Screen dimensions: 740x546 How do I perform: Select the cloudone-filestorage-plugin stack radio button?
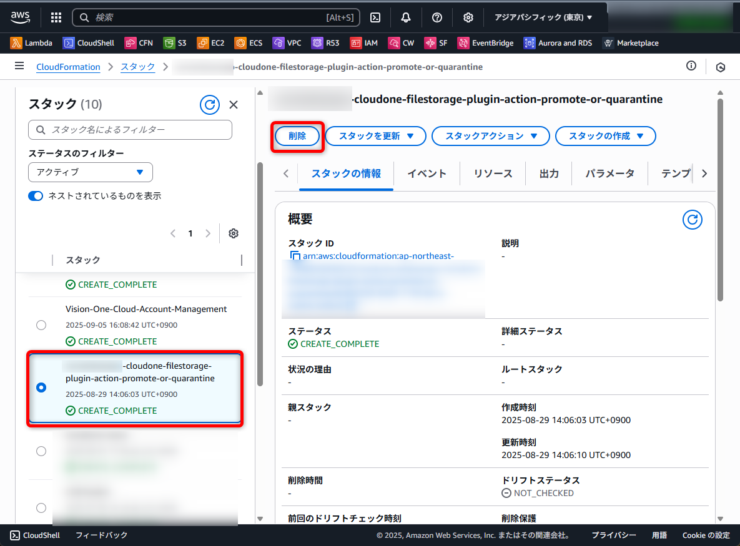(x=42, y=388)
